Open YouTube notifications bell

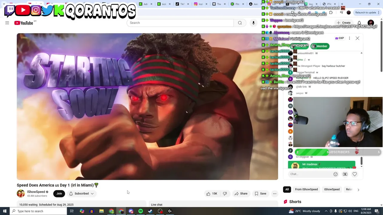(359, 23)
